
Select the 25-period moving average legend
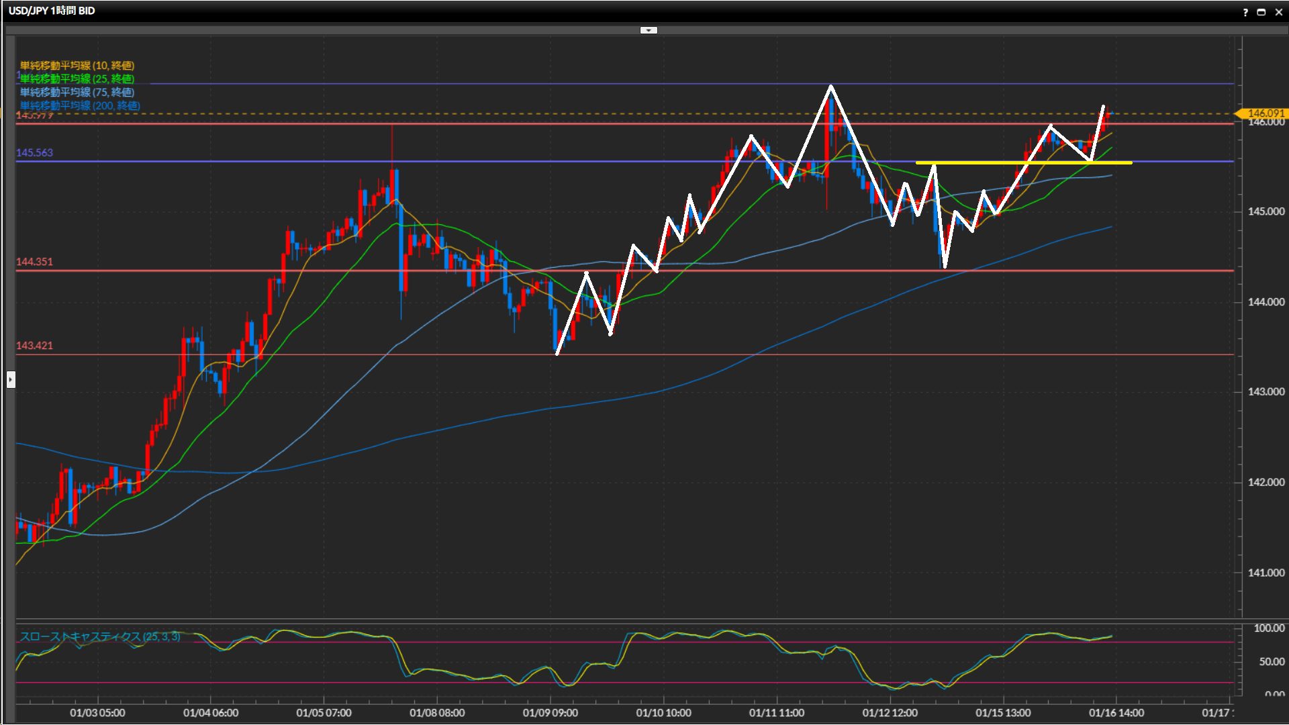(77, 79)
